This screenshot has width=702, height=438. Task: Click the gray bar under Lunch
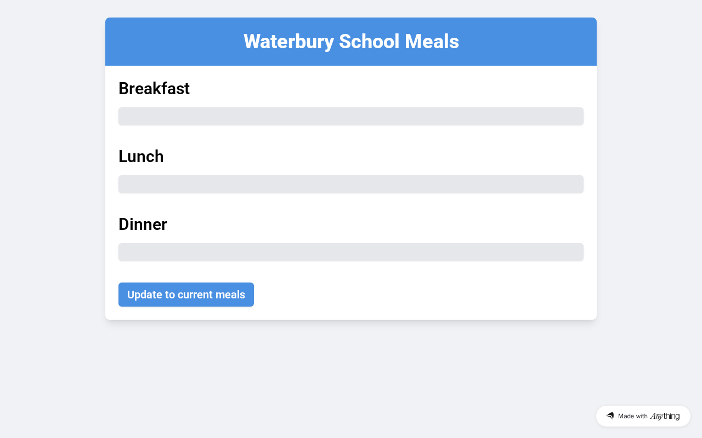coord(351,184)
